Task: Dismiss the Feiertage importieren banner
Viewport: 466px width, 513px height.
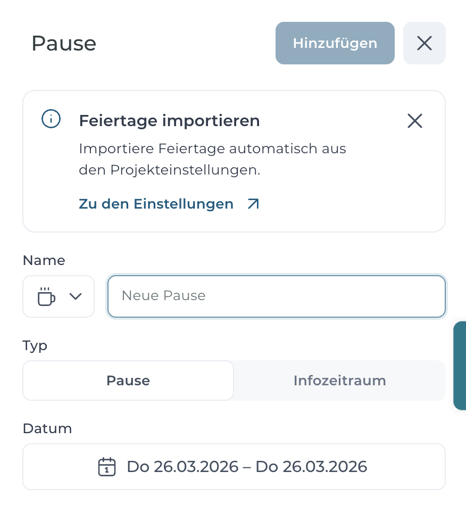Action: (414, 121)
